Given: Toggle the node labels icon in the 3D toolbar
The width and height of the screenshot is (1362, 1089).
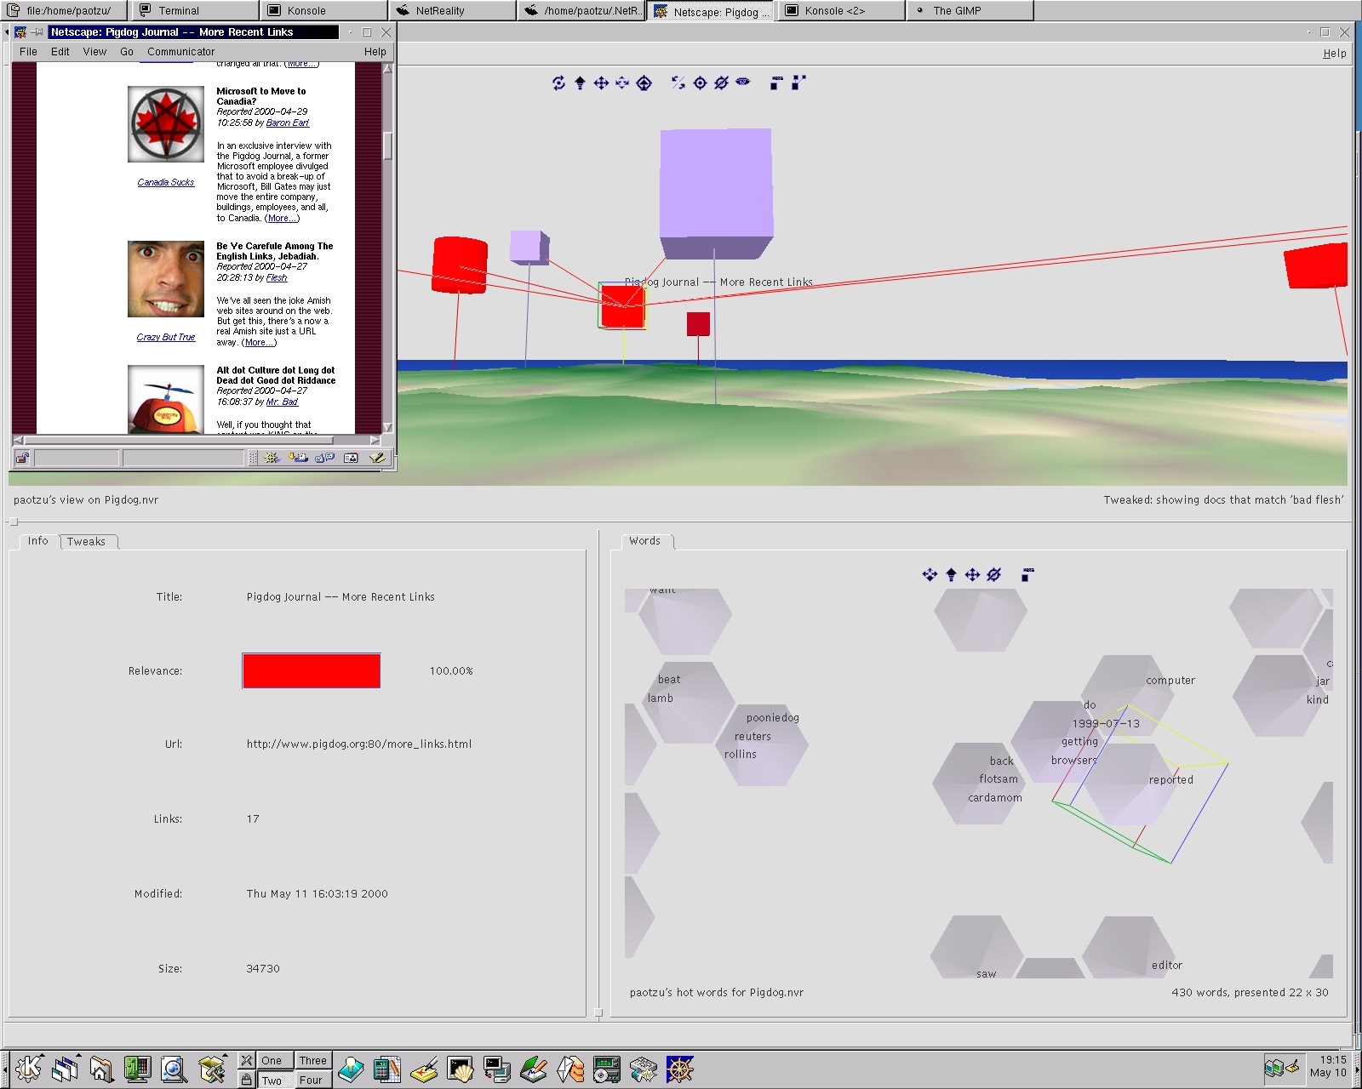Looking at the screenshot, I should pyautogui.click(x=776, y=83).
